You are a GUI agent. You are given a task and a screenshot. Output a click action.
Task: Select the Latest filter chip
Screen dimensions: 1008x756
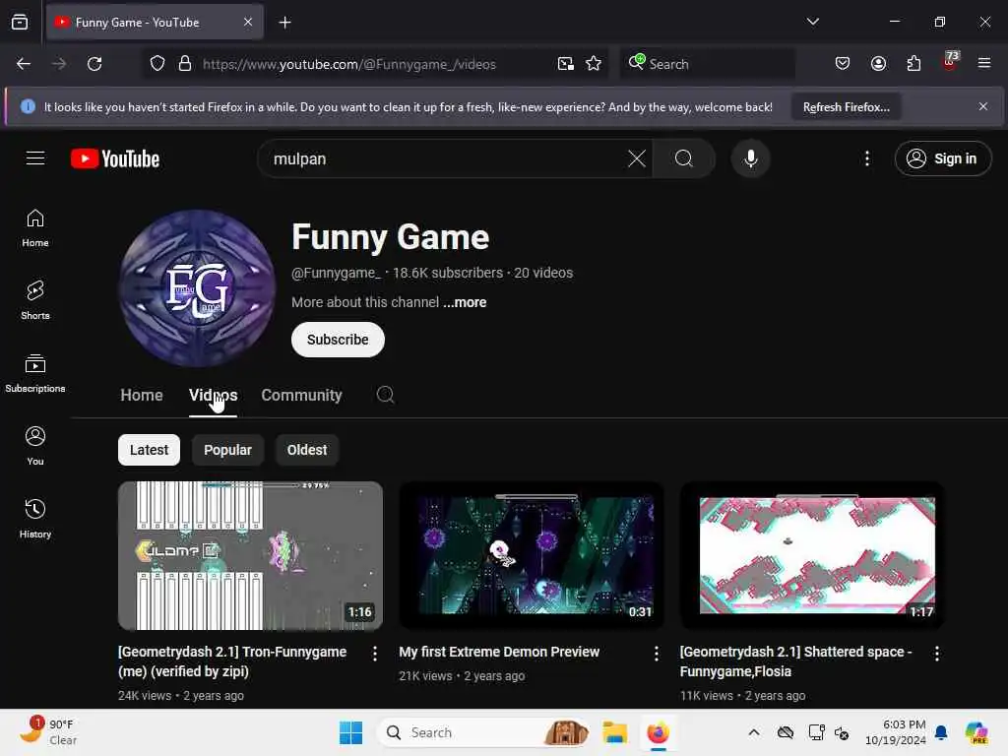pyautogui.click(x=150, y=450)
